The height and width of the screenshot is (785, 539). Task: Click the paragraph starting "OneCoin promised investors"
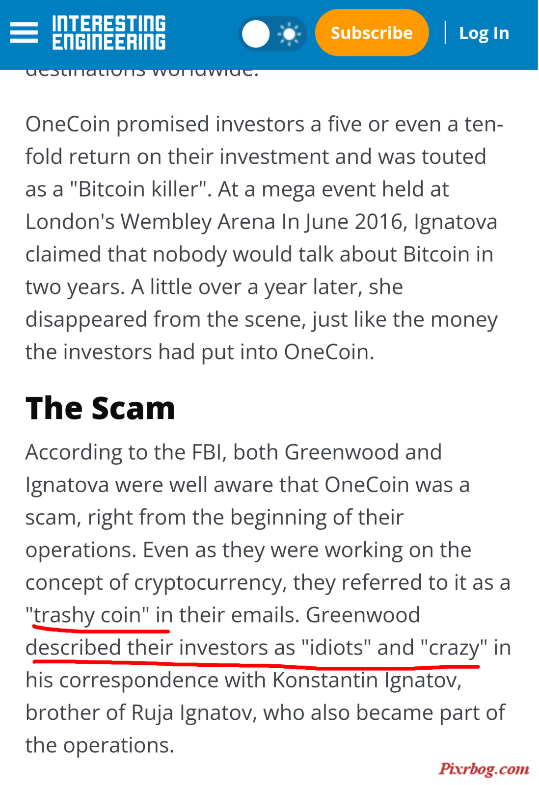click(265, 238)
